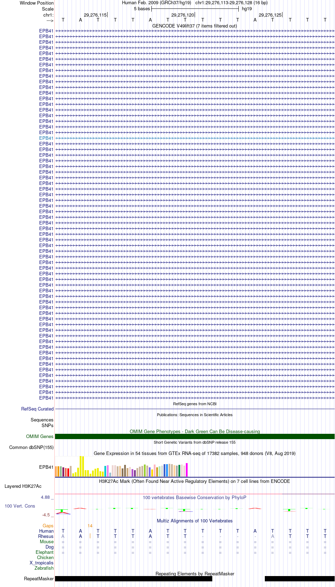Viewport: 335px width, 587px height.
Task: Click the Dog alignment row label
Action: coord(49,547)
